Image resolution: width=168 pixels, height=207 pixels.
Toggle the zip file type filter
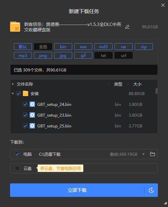point(144,47)
